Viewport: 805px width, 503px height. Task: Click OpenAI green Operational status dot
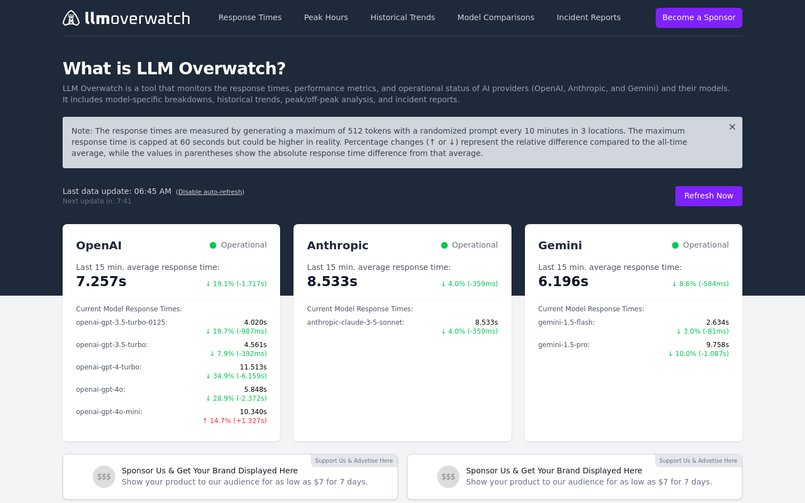(213, 245)
